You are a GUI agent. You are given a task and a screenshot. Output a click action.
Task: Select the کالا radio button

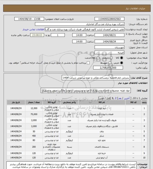tap(121, 58)
